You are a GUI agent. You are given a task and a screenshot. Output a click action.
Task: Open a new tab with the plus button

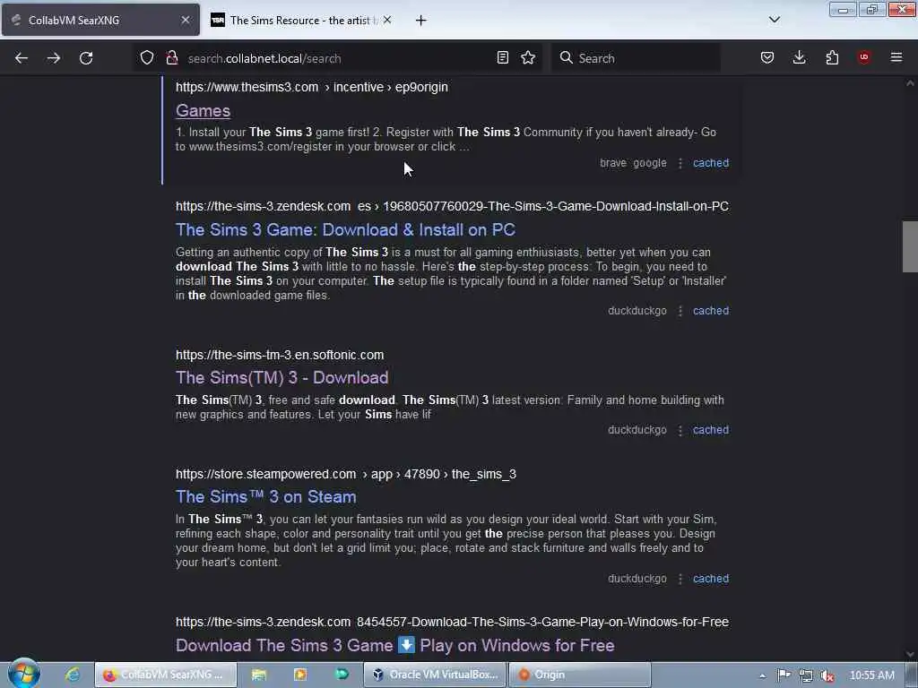click(420, 21)
